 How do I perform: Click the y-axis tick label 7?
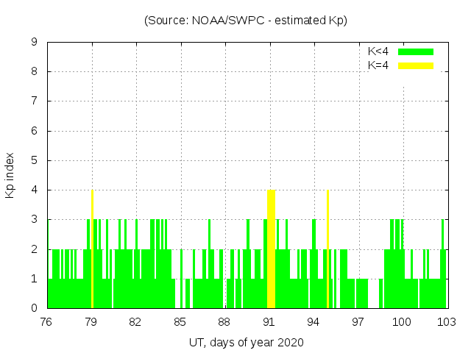click(x=35, y=101)
